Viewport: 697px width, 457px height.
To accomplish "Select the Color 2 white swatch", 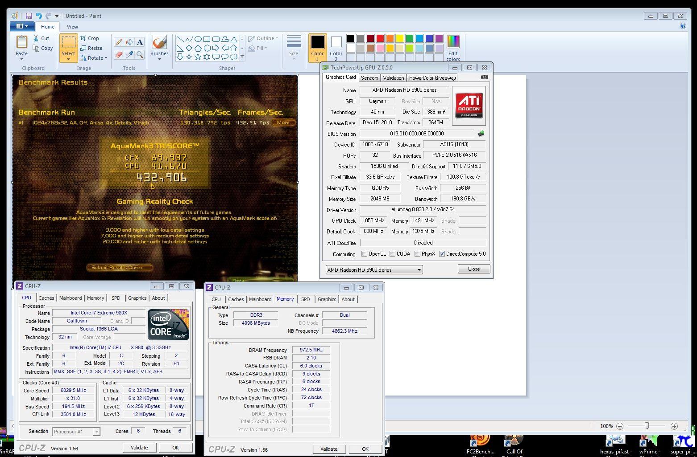I will click(x=336, y=42).
